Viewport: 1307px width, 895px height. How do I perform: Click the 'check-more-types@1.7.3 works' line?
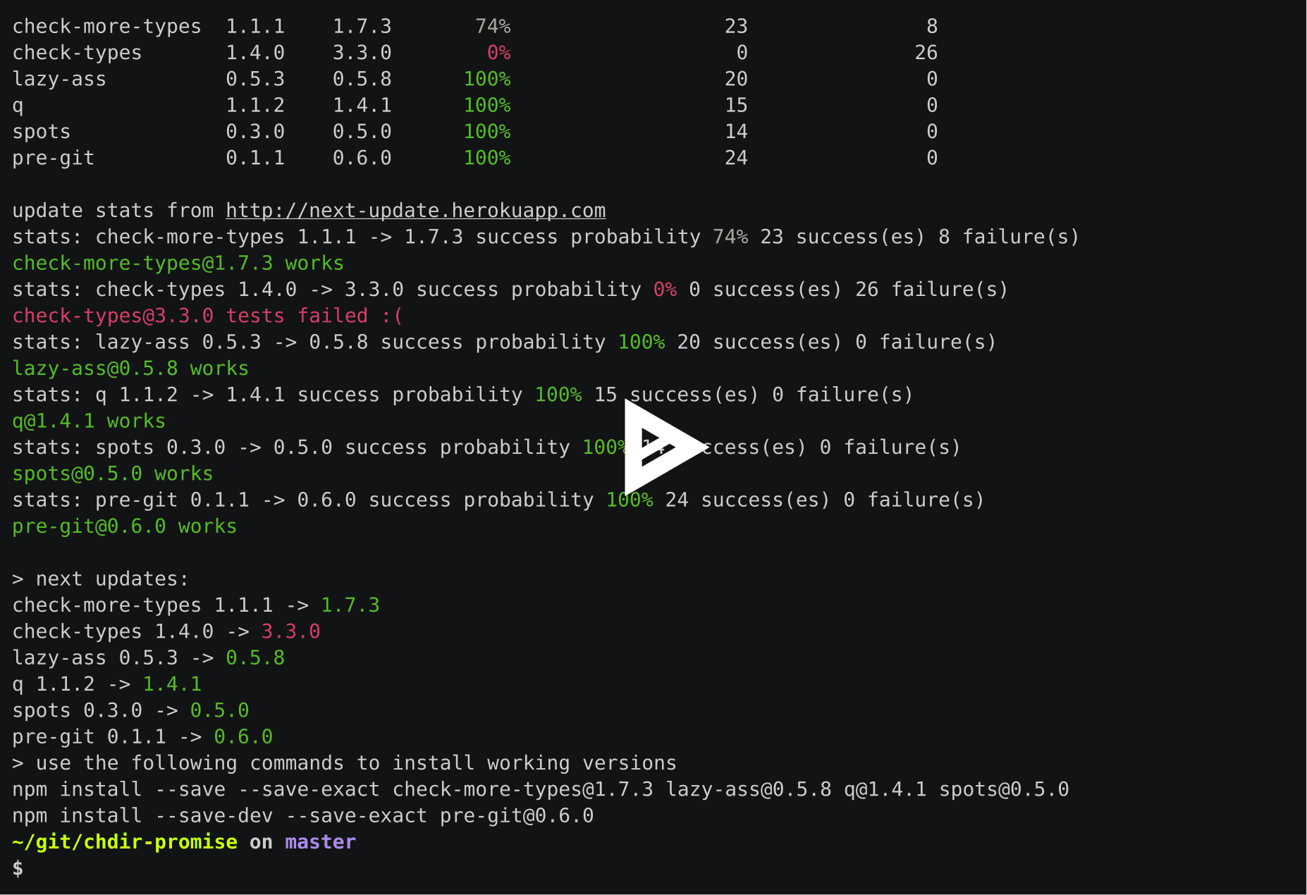pyautogui.click(x=178, y=264)
